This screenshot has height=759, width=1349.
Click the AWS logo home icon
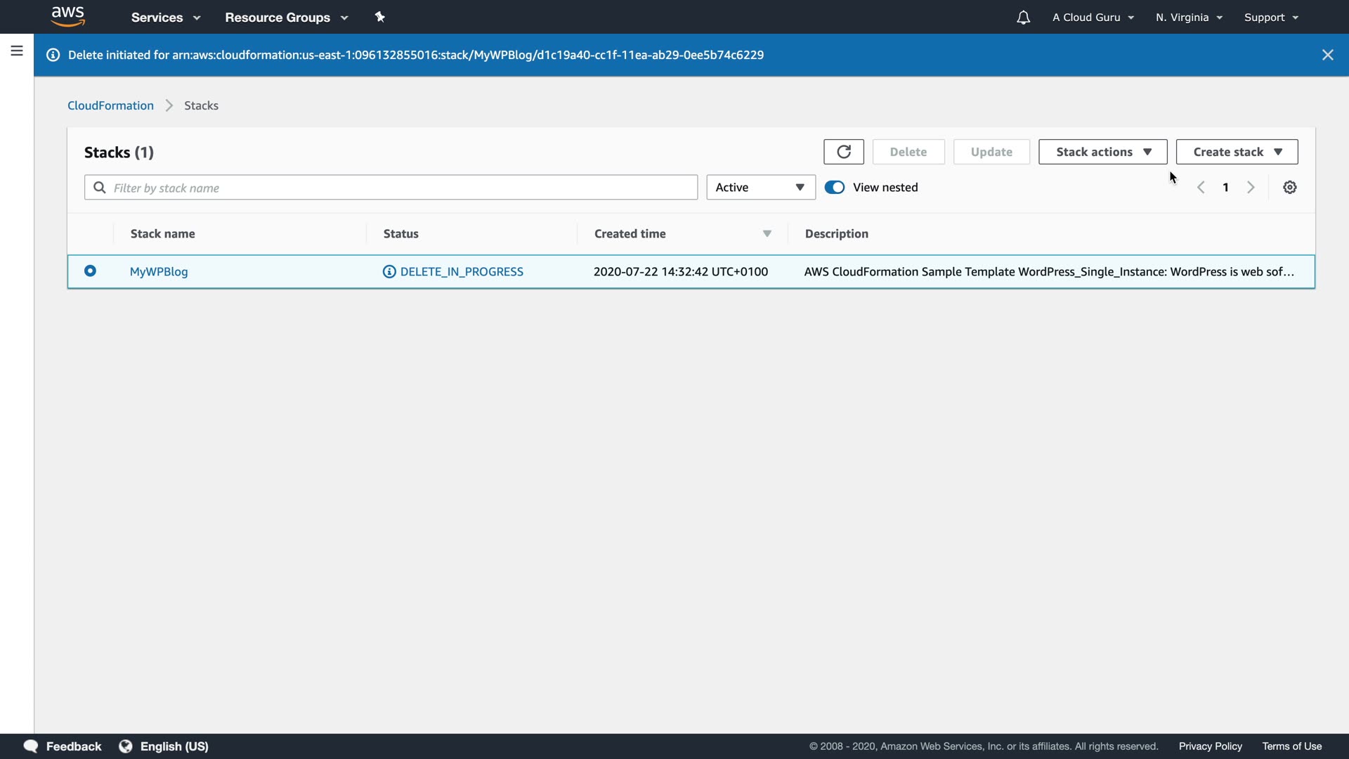[x=68, y=17]
